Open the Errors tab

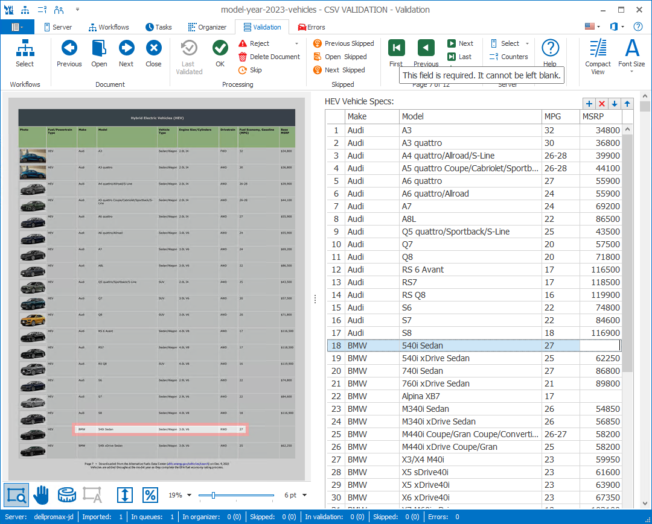tap(312, 27)
